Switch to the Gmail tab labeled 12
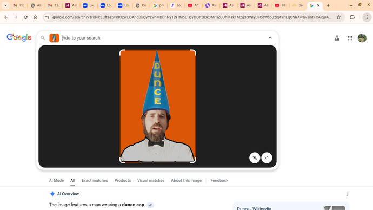Image resolution: width=373 pixels, height=210 pixels. coord(54,5)
